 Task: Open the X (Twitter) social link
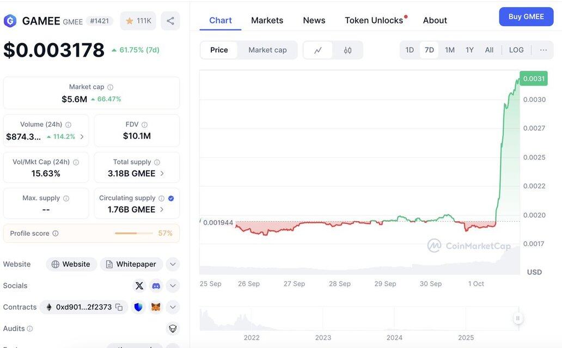click(139, 285)
